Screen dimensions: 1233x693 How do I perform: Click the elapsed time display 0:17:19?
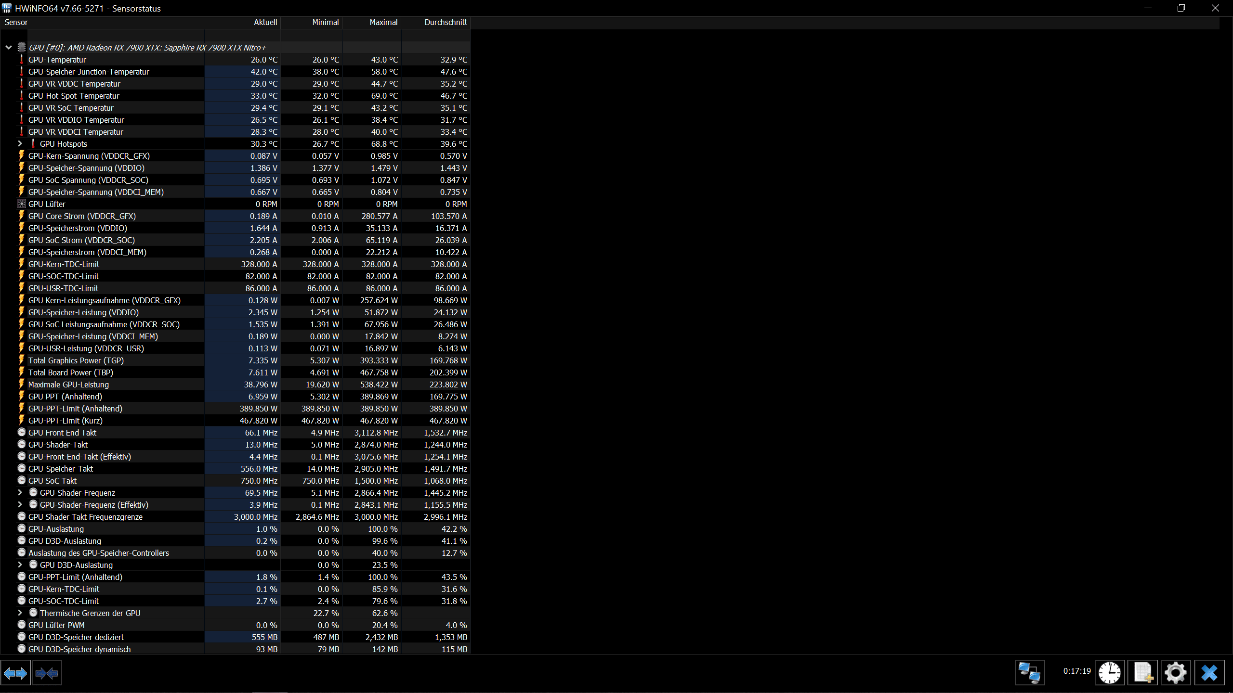(x=1076, y=671)
